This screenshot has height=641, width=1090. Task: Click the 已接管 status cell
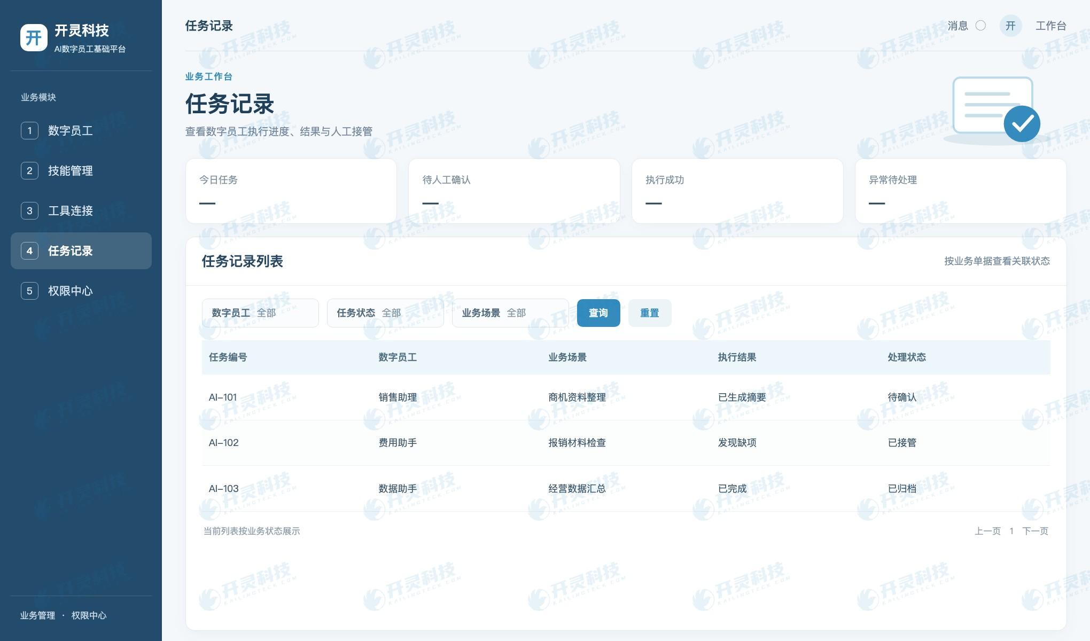(x=902, y=443)
